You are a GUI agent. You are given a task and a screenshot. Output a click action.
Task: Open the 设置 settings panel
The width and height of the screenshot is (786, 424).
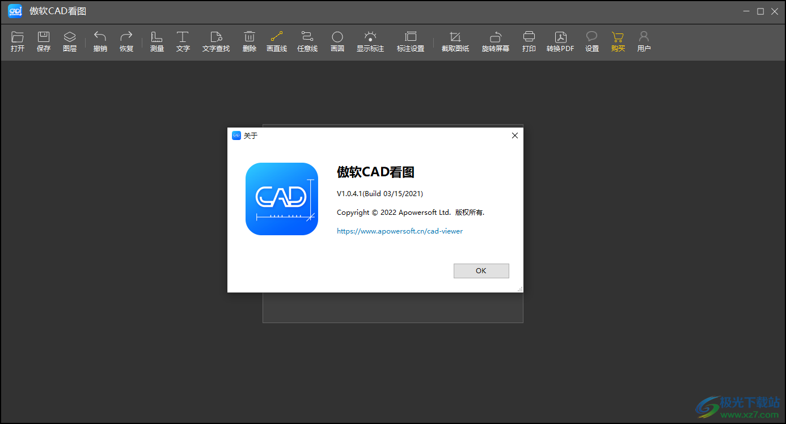[x=591, y=41]
